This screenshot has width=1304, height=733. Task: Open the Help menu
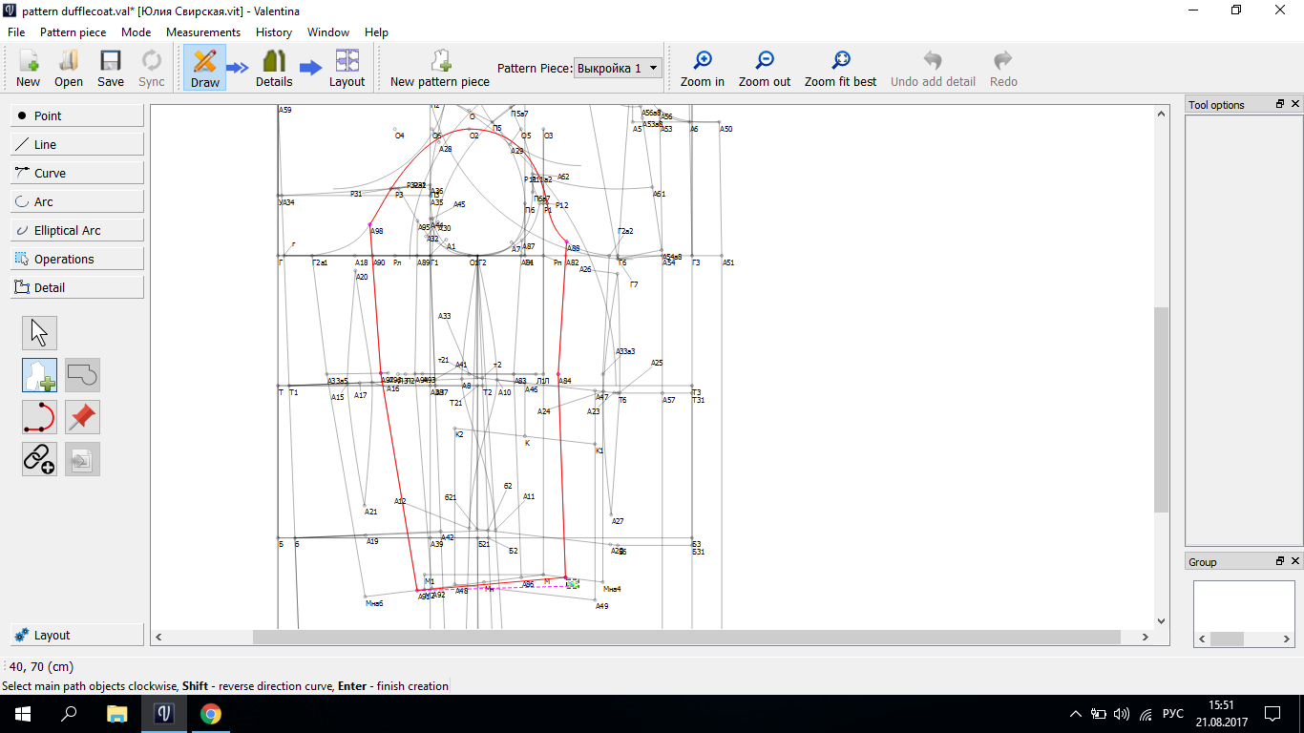pyautogui.click(x=376, y=31)
